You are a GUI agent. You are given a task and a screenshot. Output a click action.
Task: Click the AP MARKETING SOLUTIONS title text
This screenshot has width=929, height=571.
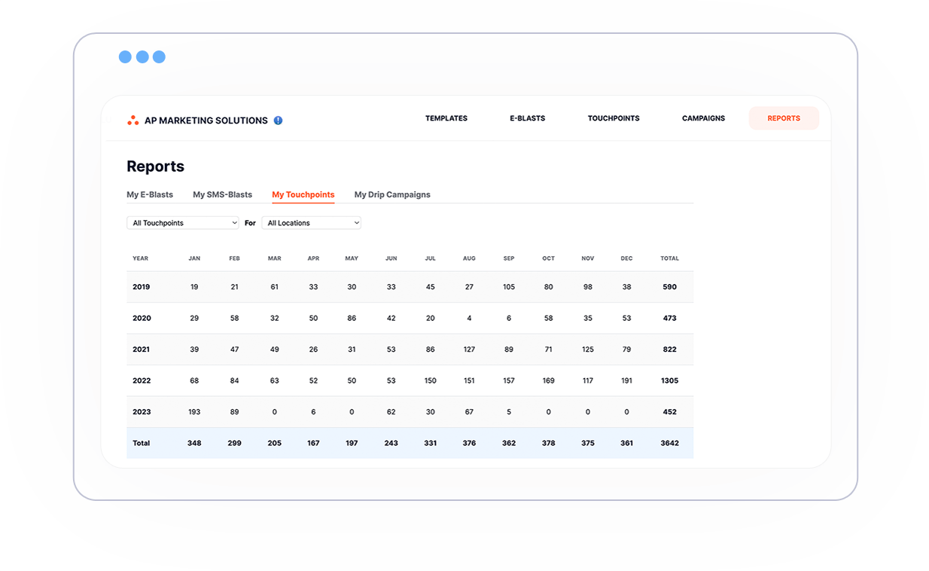click(206, 121)
